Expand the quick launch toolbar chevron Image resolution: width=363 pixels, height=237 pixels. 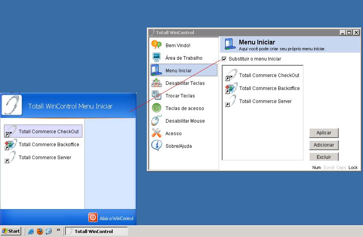[x=57, y=230]
